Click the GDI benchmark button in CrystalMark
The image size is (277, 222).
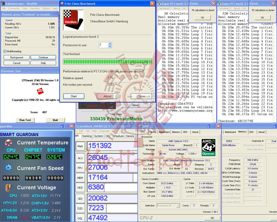pyautogui.click(x=80, y=199)
